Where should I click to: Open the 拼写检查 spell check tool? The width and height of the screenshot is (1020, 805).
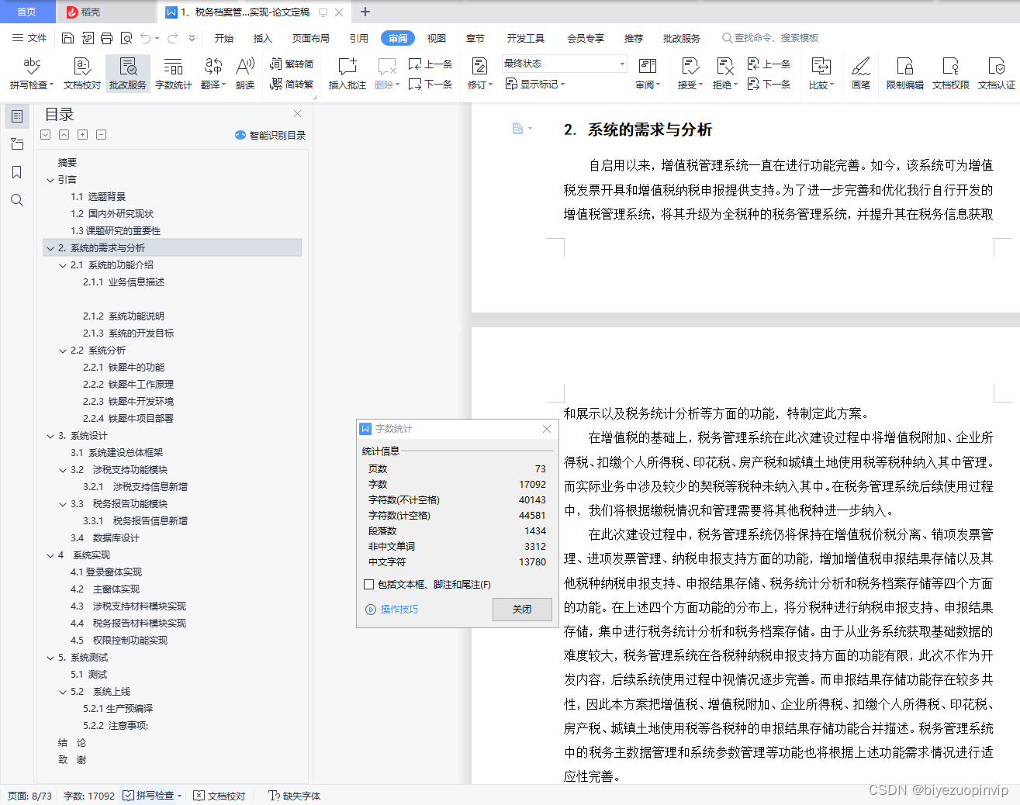point(31,74)
